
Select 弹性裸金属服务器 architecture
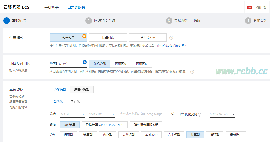click(146, 125)
